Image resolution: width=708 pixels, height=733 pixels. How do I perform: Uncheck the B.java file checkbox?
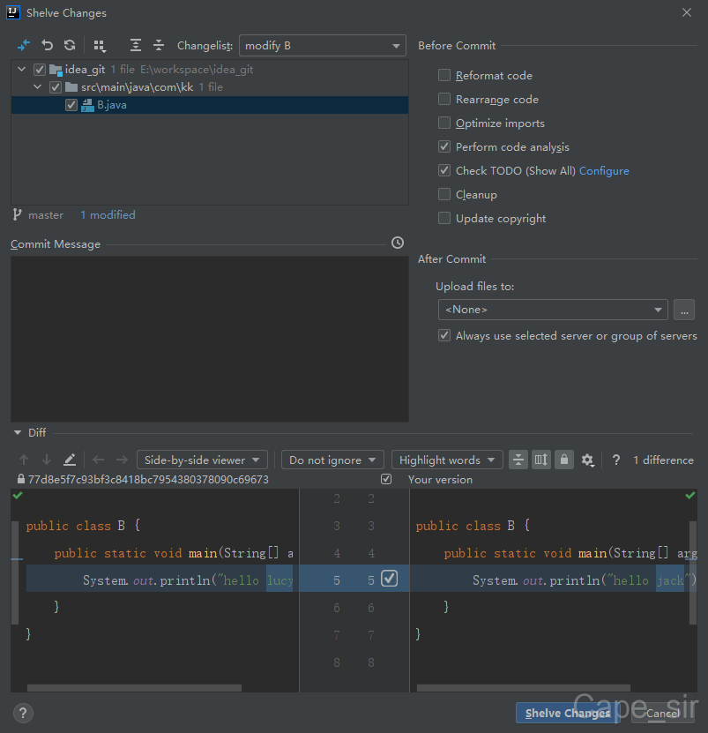pyautogui.click(x=71, y=105)
